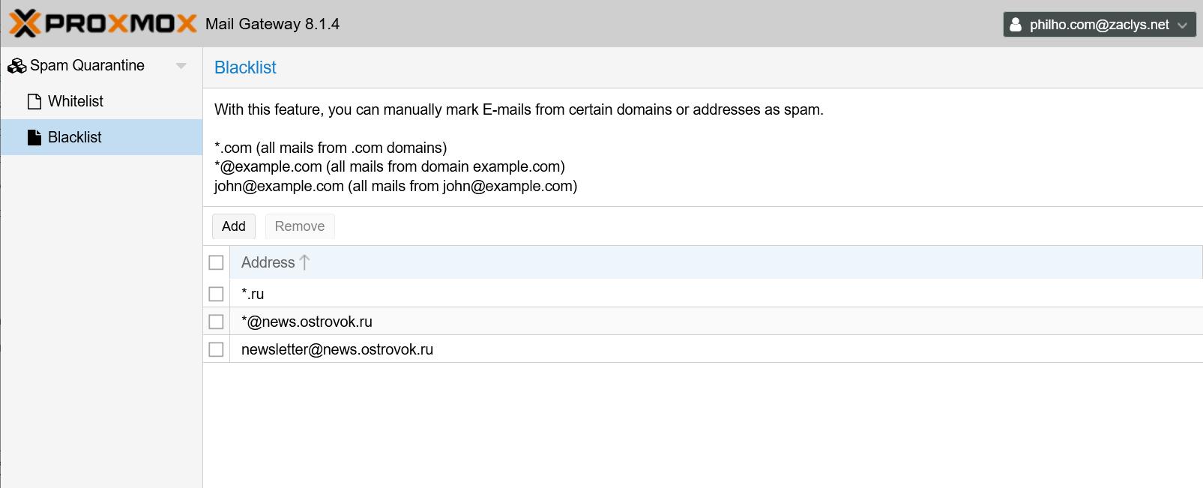The image size is (1203, 488).
Task: Click the Blacklist filled document icon
Action: [34, 137]
